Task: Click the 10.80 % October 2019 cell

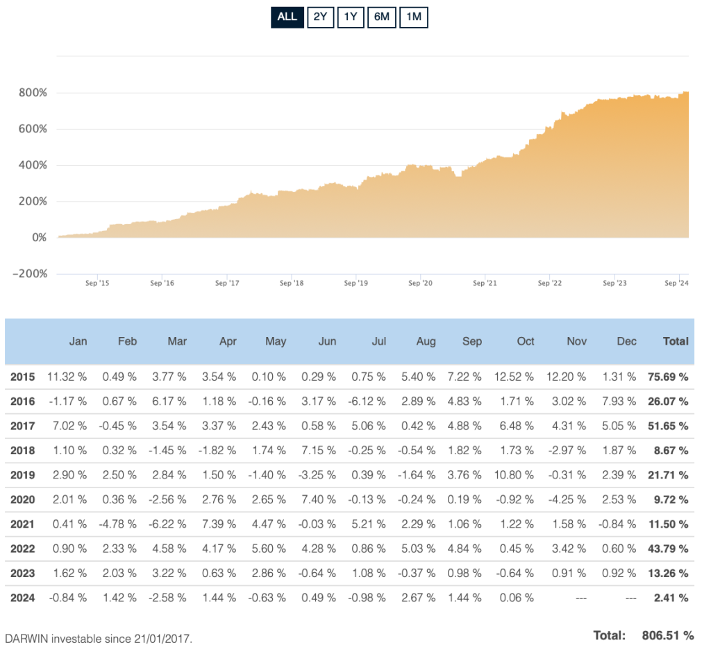Action: tap(516, 475)
